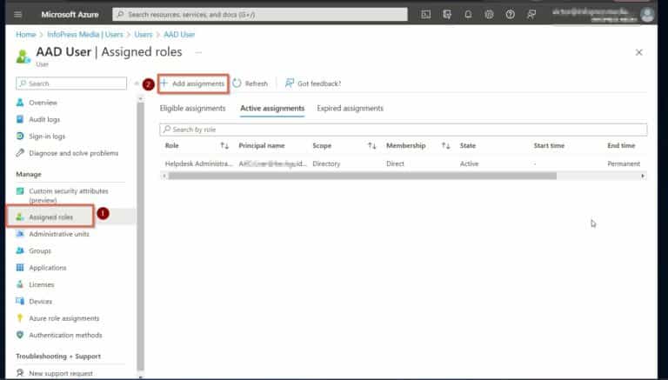The height and width of the screenshot is (380, 668).
Task: Click the Directory scope cell
Action: [326, 164]
